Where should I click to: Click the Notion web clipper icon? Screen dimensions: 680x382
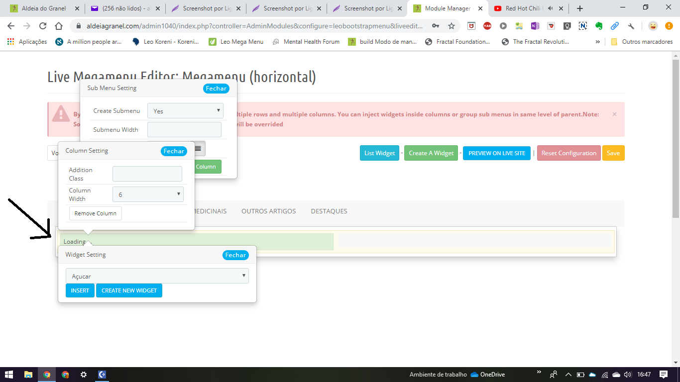point(583,26)
